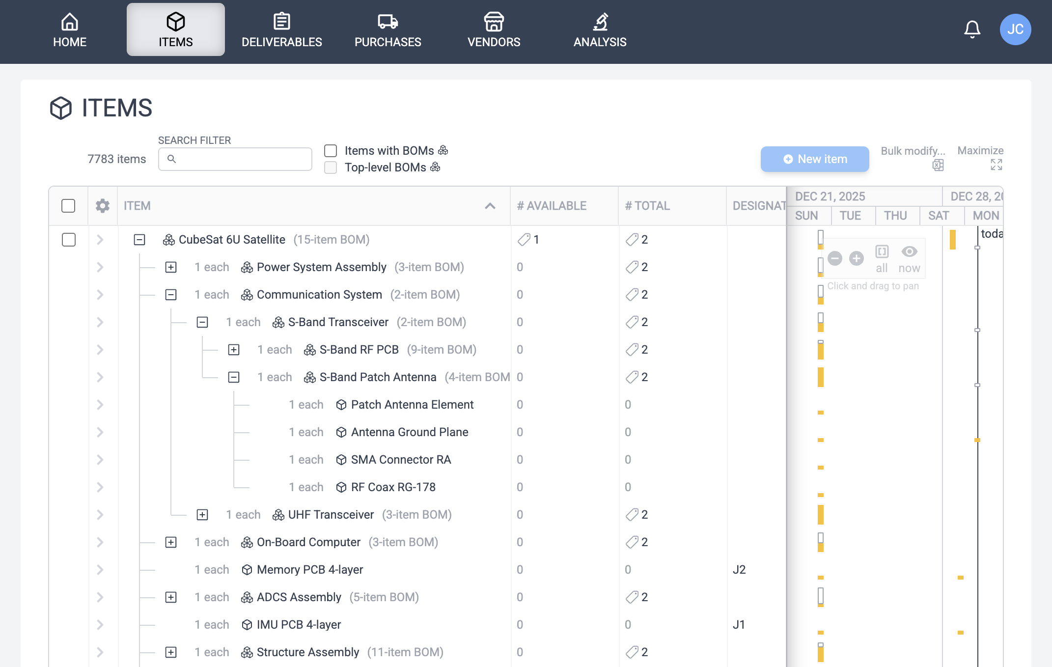Screen dimensions: 1052x667
Task: Click the notifications bell
Action: click(x=971, y=29)
